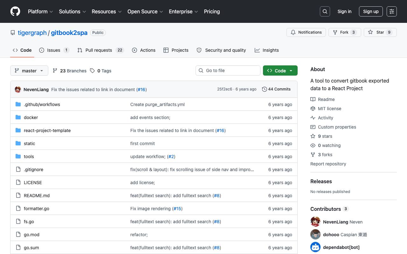
Task: Open the appearance settings icon button
Action: (392, 11)
